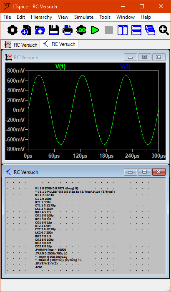This screenshot has width=171, height=292.
Task: Open the Tools menu
Action: pos(105,17)
